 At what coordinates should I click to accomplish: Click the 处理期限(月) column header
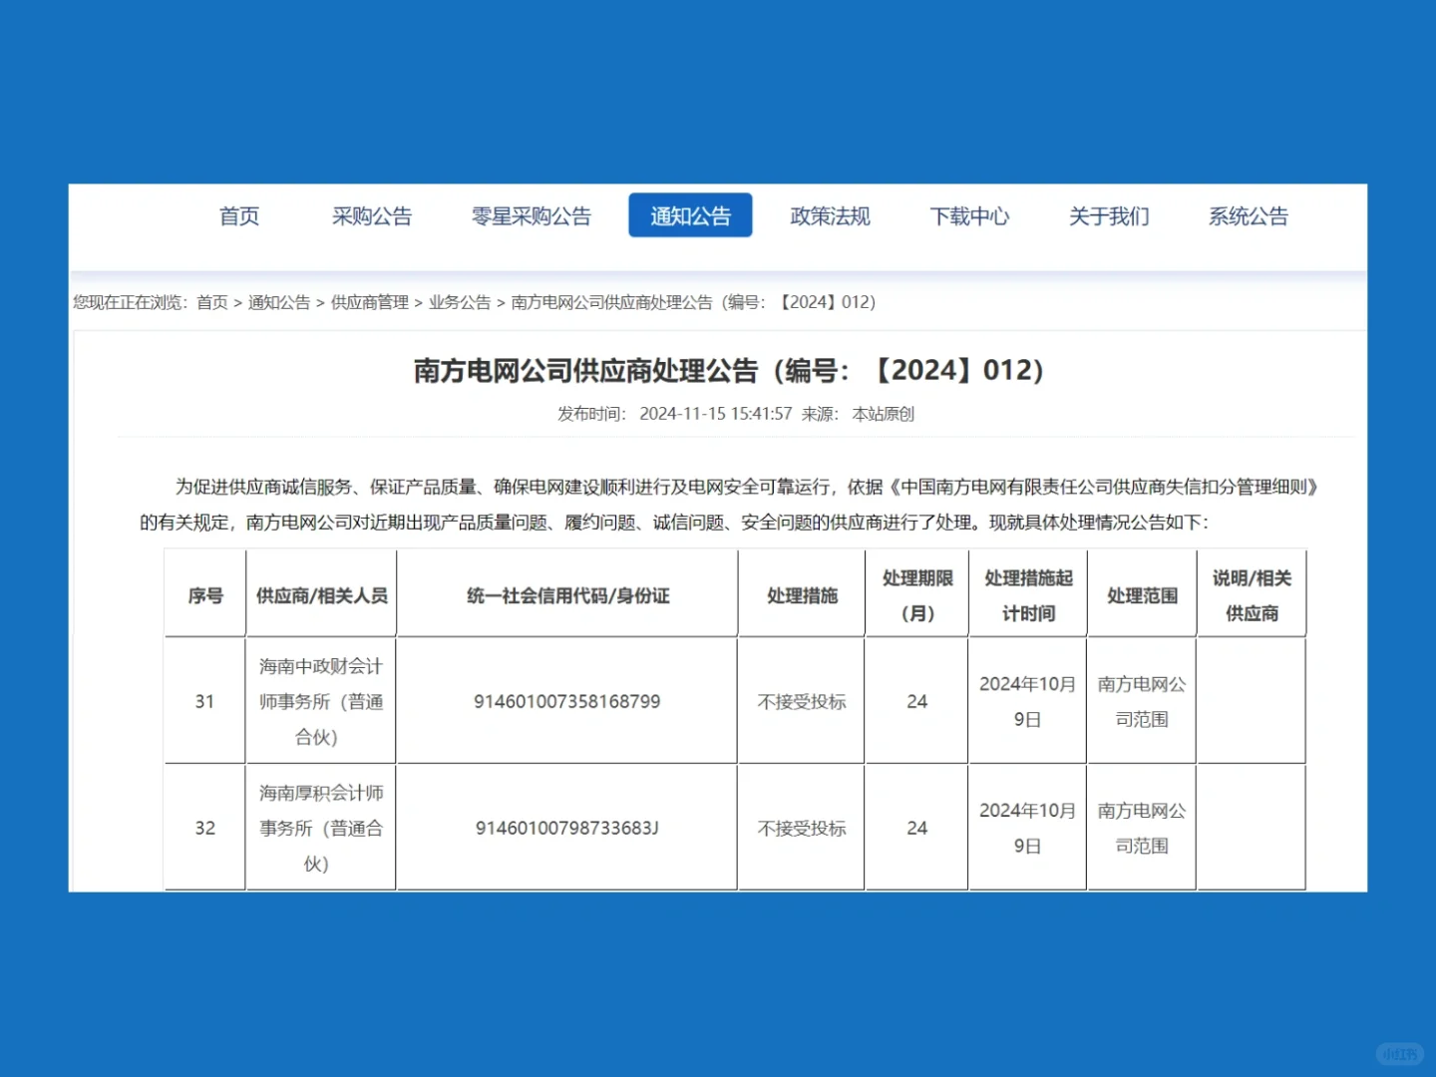coord(917,595)
